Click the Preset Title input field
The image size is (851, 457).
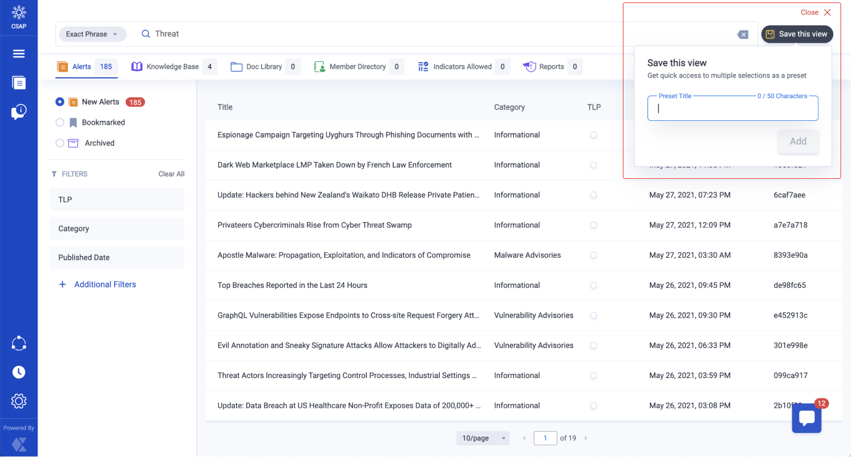[733, 109]
